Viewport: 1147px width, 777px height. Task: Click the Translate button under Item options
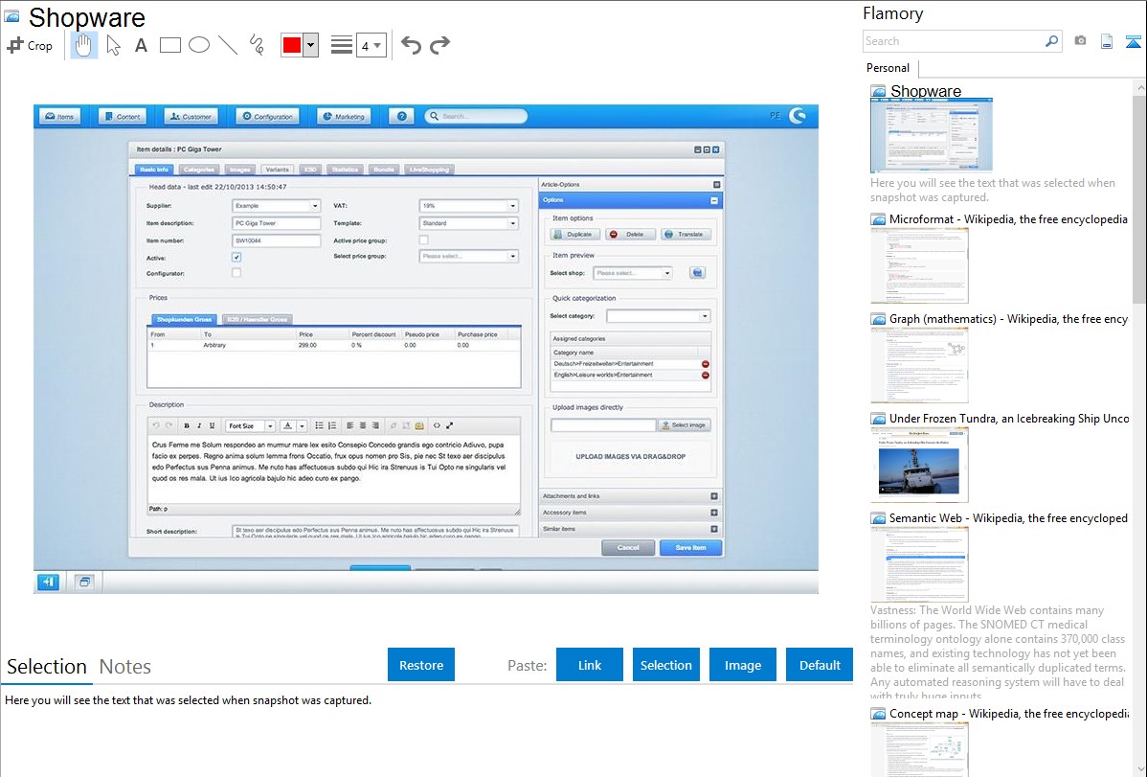tap(686, 235)
